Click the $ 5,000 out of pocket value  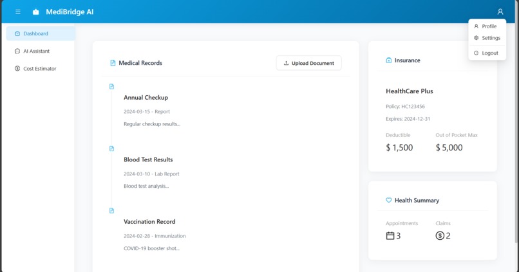(x=449, y=147)
